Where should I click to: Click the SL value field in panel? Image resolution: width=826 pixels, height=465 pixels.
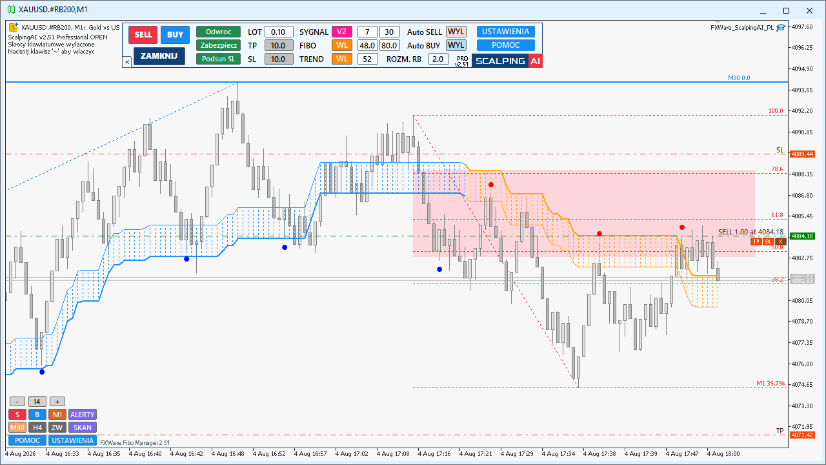[x=279, y=59]
